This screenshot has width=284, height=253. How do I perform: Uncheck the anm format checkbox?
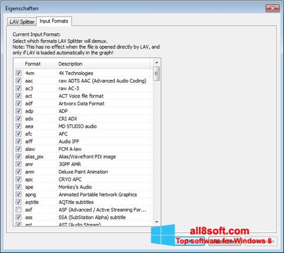(x=18, y=171)
